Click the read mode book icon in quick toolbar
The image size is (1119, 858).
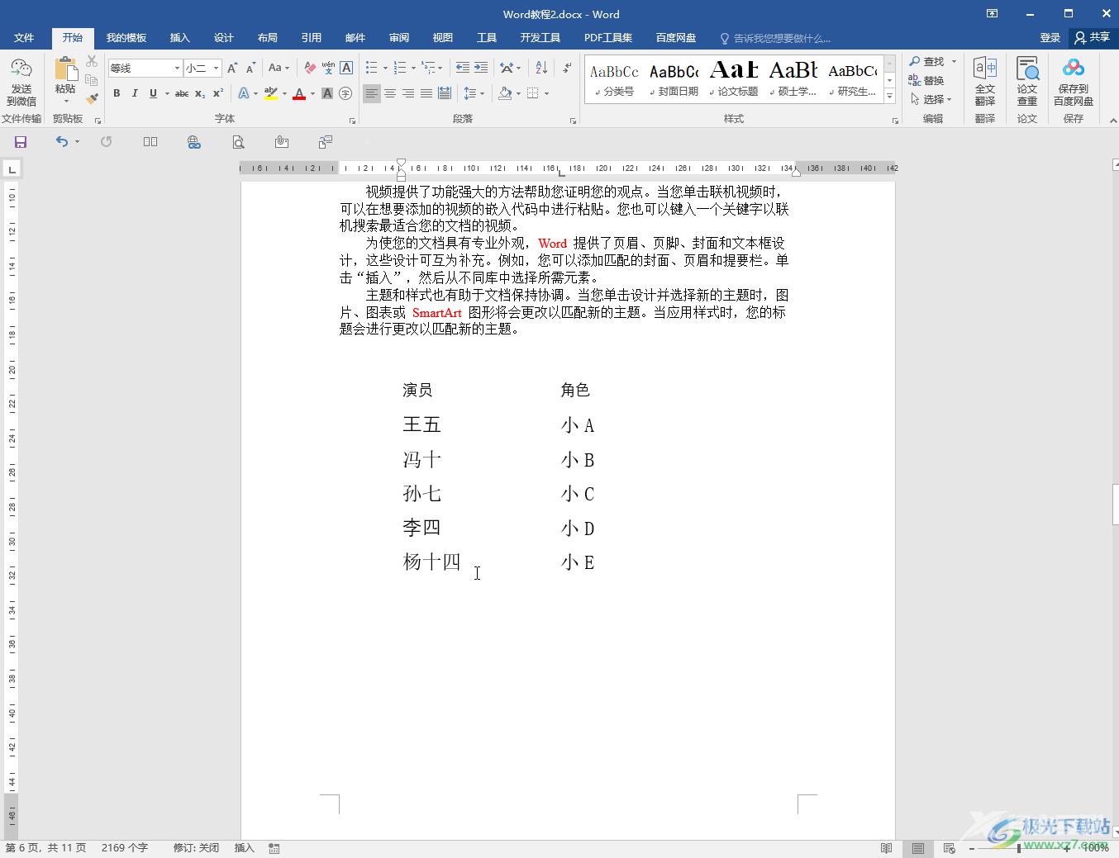pyautogui.click(x=150, y=142)
